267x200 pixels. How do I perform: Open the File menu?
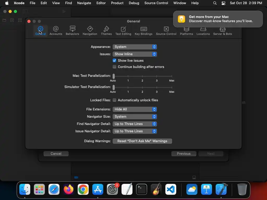click(32, 3)
